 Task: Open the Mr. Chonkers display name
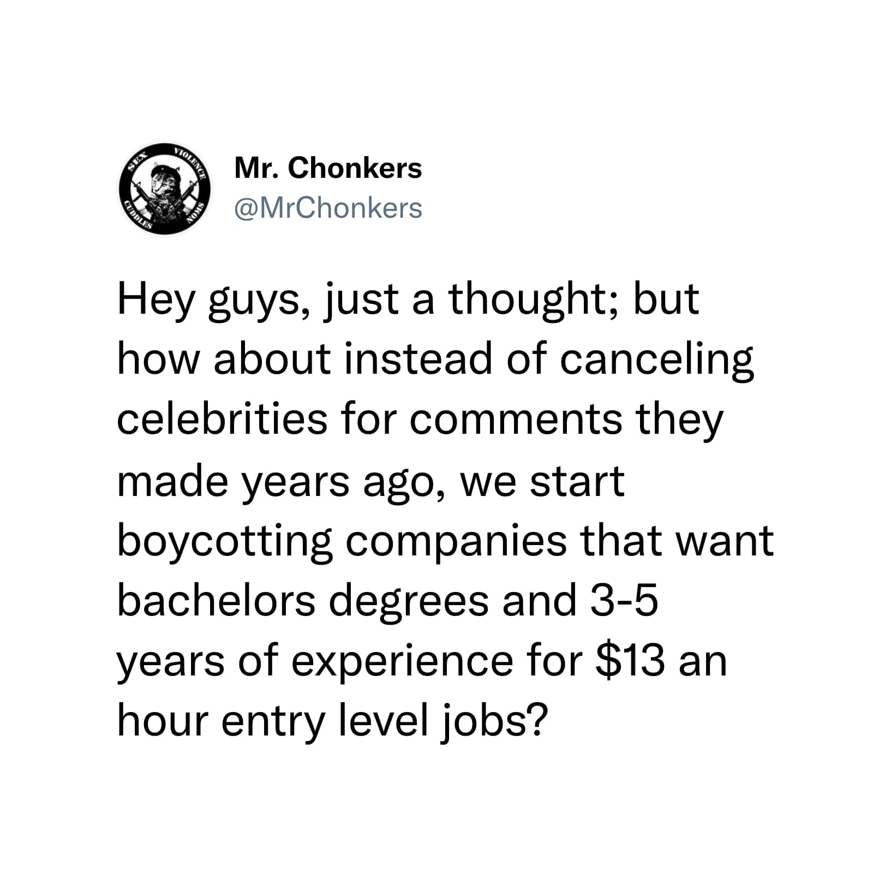(328, 168)
